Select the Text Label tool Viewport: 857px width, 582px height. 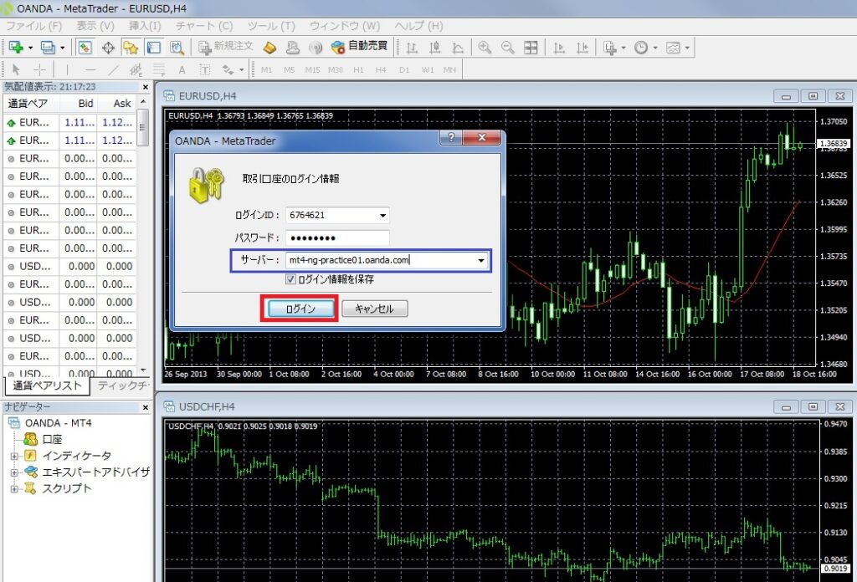204,70
